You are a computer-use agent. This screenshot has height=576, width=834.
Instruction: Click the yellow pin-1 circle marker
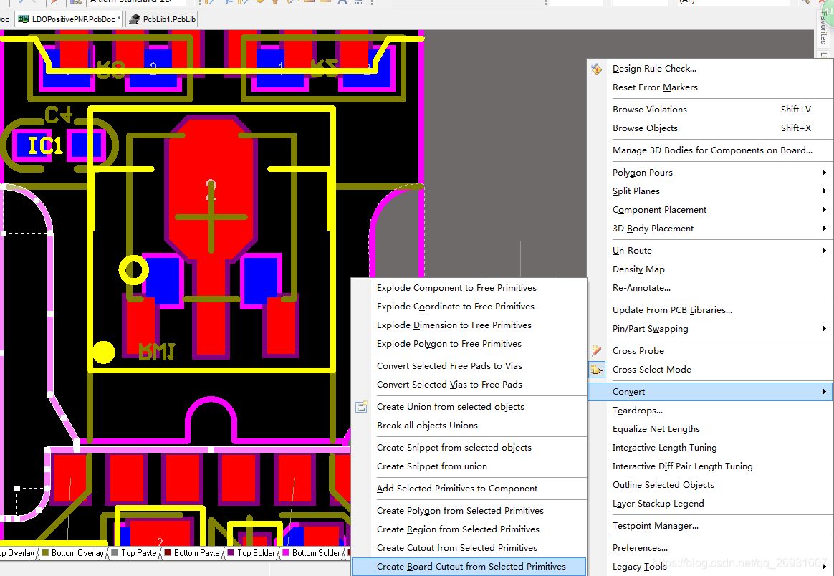[x=133, y=270]
